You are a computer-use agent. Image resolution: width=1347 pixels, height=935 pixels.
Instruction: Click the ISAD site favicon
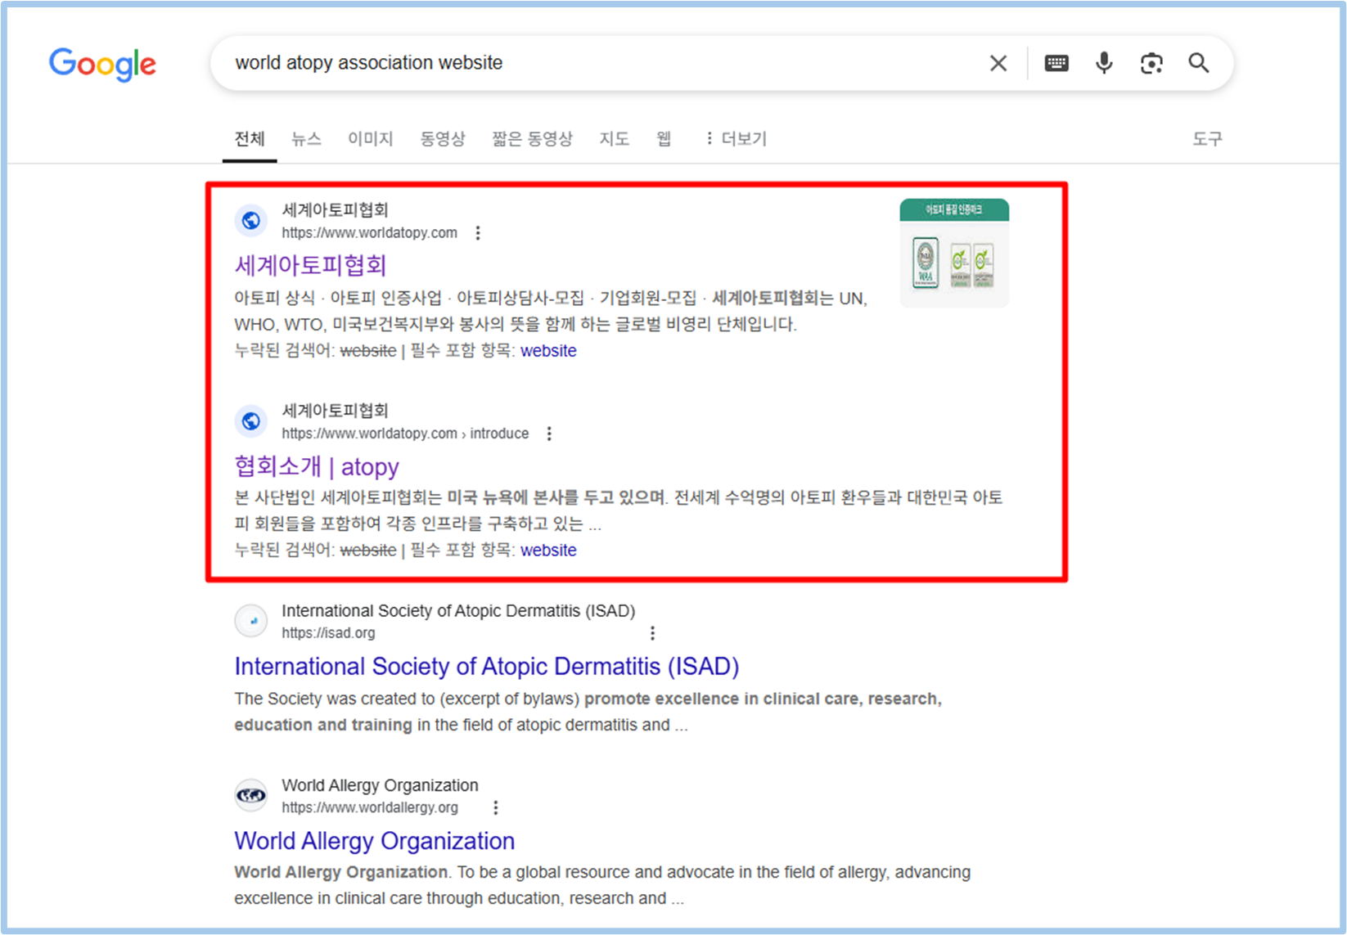tap(251, 620)
